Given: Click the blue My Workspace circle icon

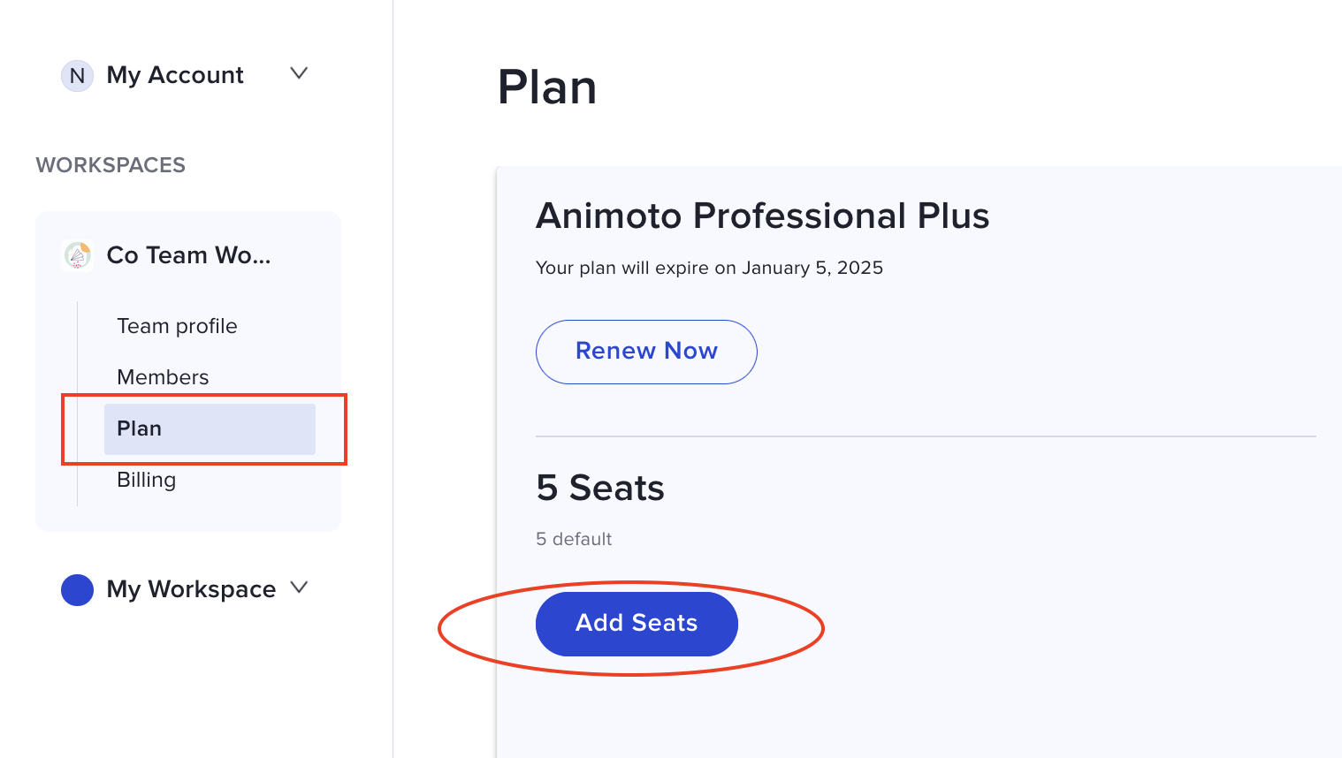Looking at the screenshot, I should coord(77,589).
